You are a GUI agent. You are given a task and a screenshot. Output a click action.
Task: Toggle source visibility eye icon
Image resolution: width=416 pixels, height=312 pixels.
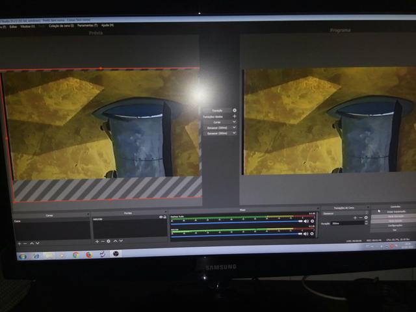click(161, 217)
